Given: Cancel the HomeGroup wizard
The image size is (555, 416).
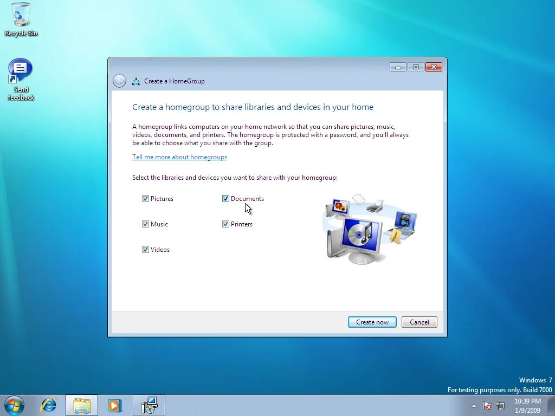Looking at the screenshot, I should click(x=419, y=322).
